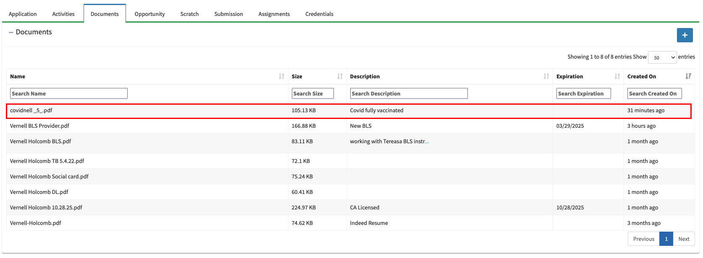Switch to the Application tab

23,14
